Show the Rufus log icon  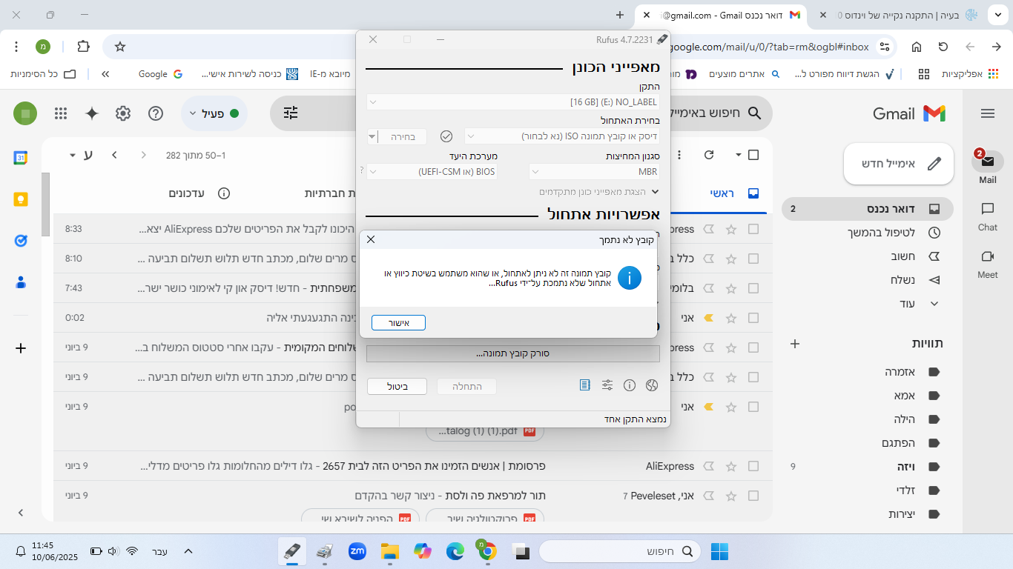[x=585, y=385]
